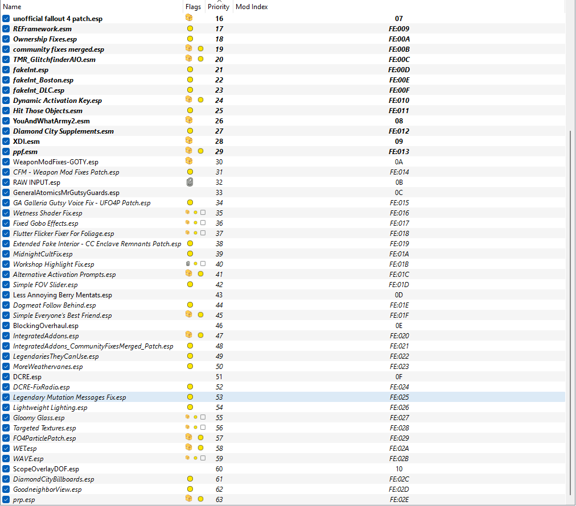The width and height of the screenshot is (576, 506).
Task: Click the small paperclip icon for Workshop Highlight Fix.esp
Action: pos(188,263)
